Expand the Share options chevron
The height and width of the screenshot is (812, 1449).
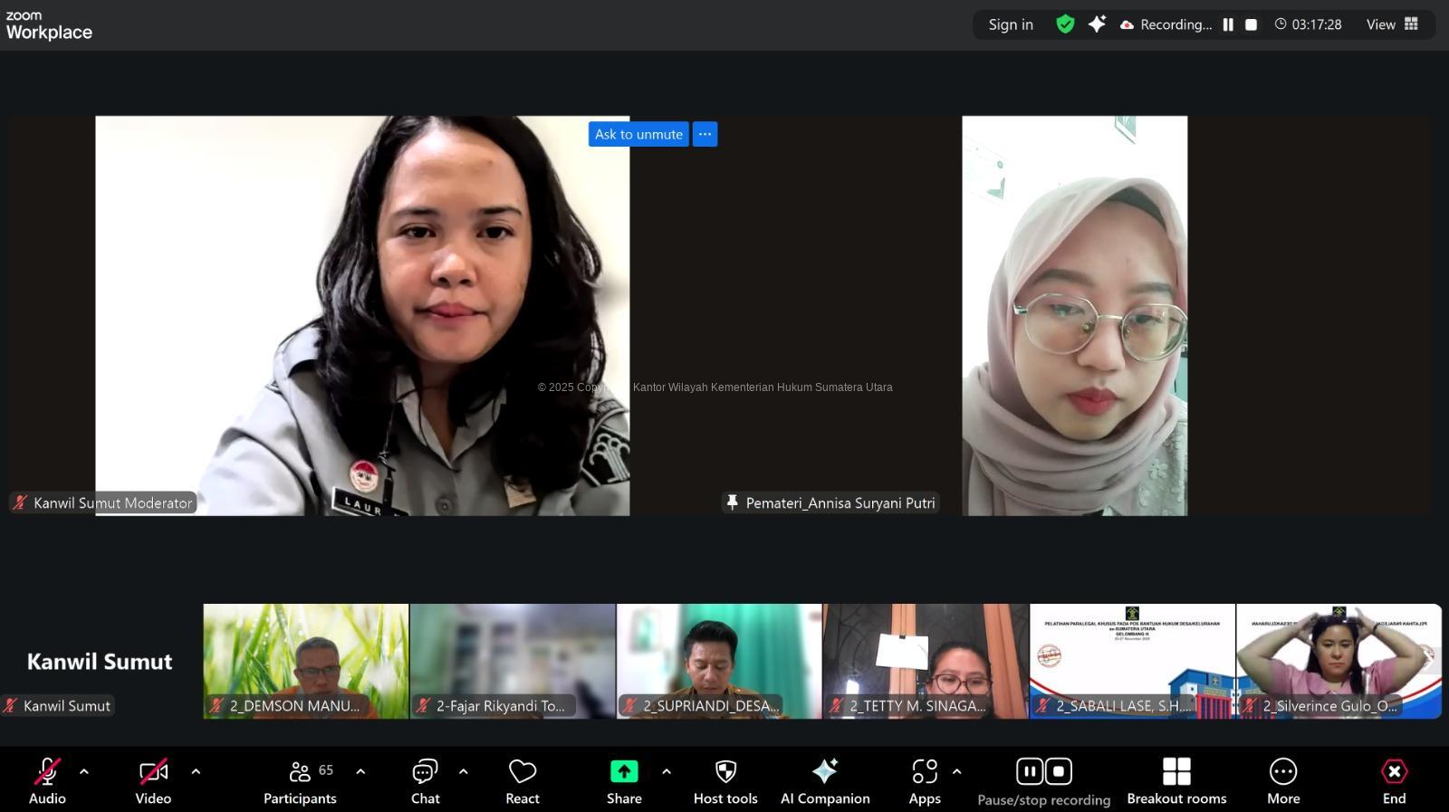point(667,772)
